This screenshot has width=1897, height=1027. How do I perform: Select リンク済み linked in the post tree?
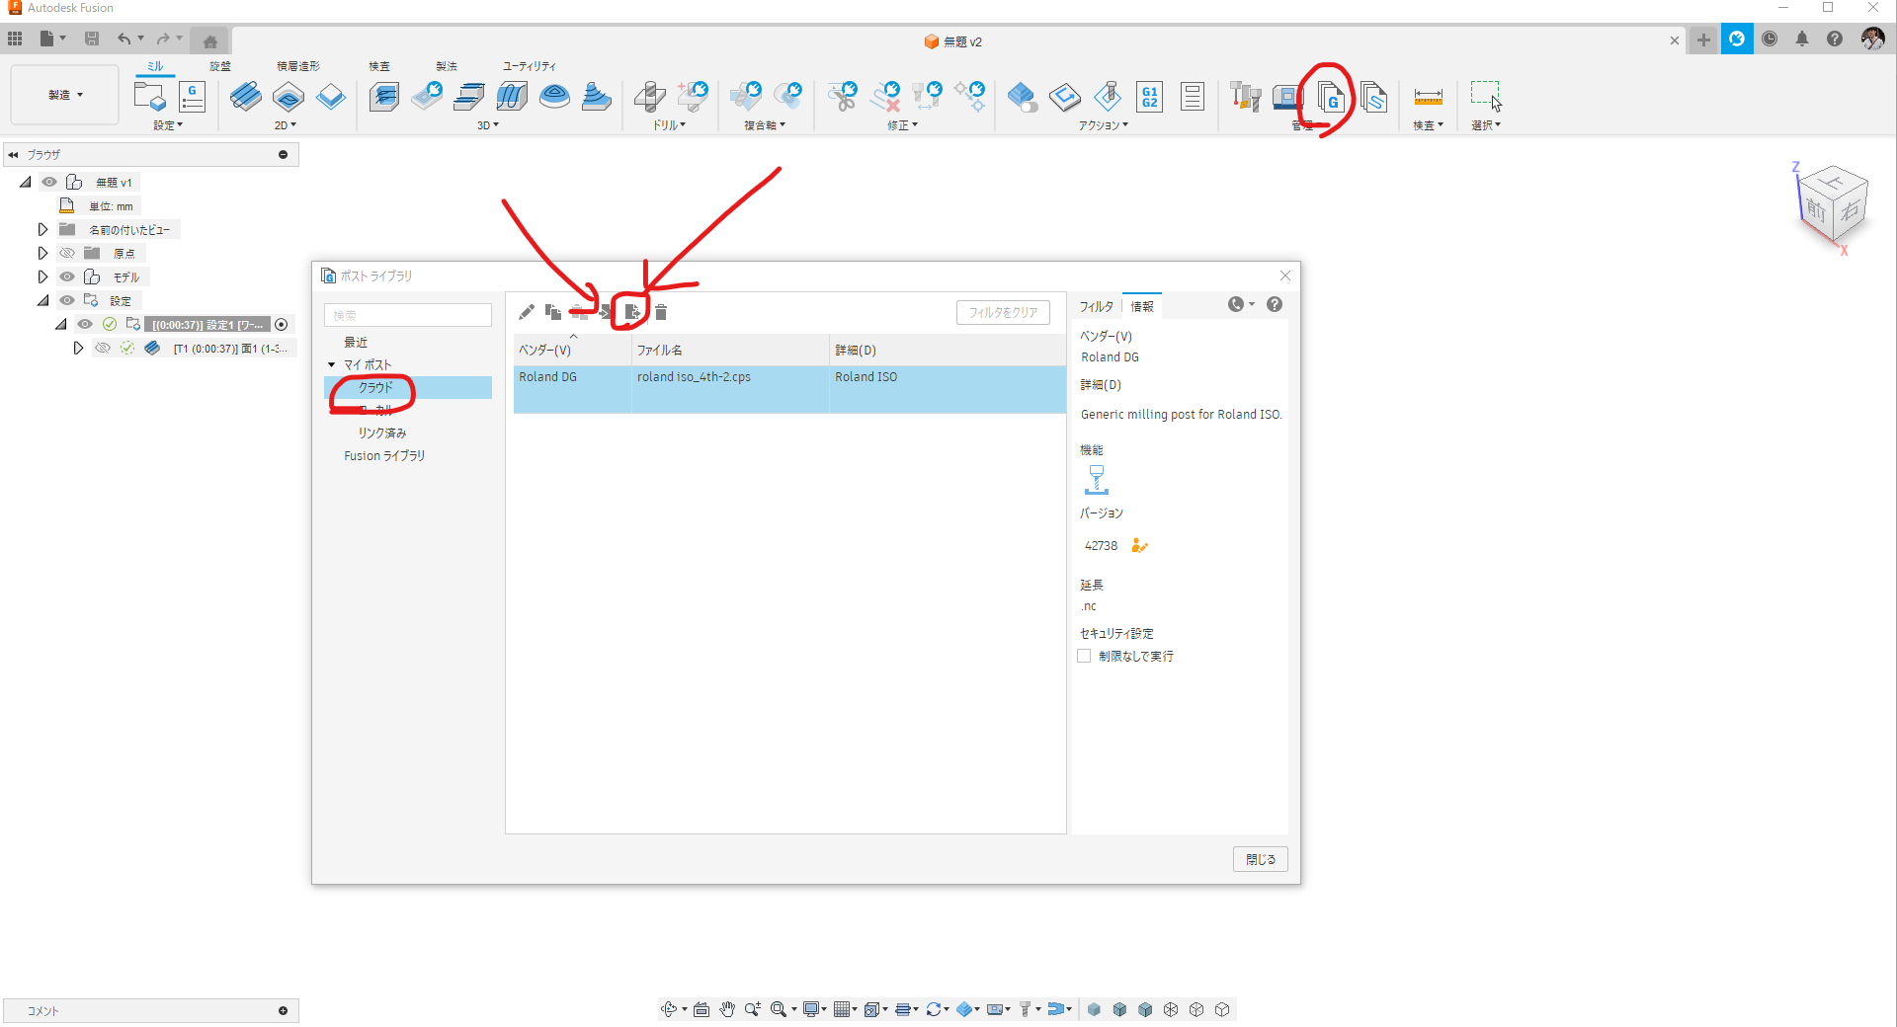tap(382, 433)
